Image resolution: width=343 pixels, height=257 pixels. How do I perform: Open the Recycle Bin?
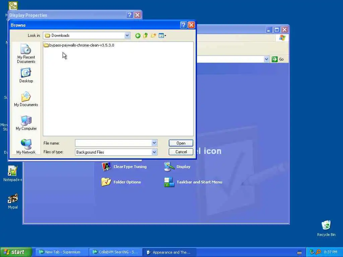(x=326, y=228)
